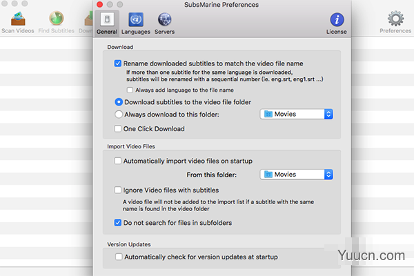Click the 'From this folder:' label
The height and width of the screenshot is (276, 414).
pyautogui.click(x=212, y=175)
